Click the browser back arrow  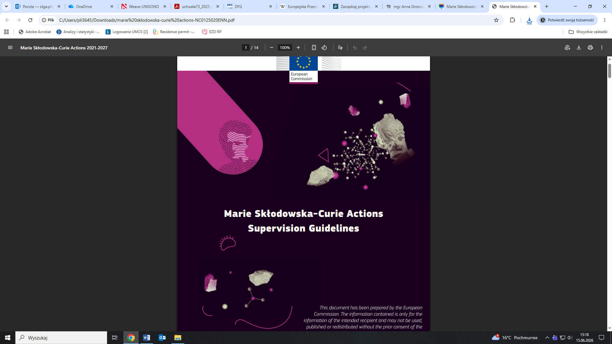tap(7, 20)
